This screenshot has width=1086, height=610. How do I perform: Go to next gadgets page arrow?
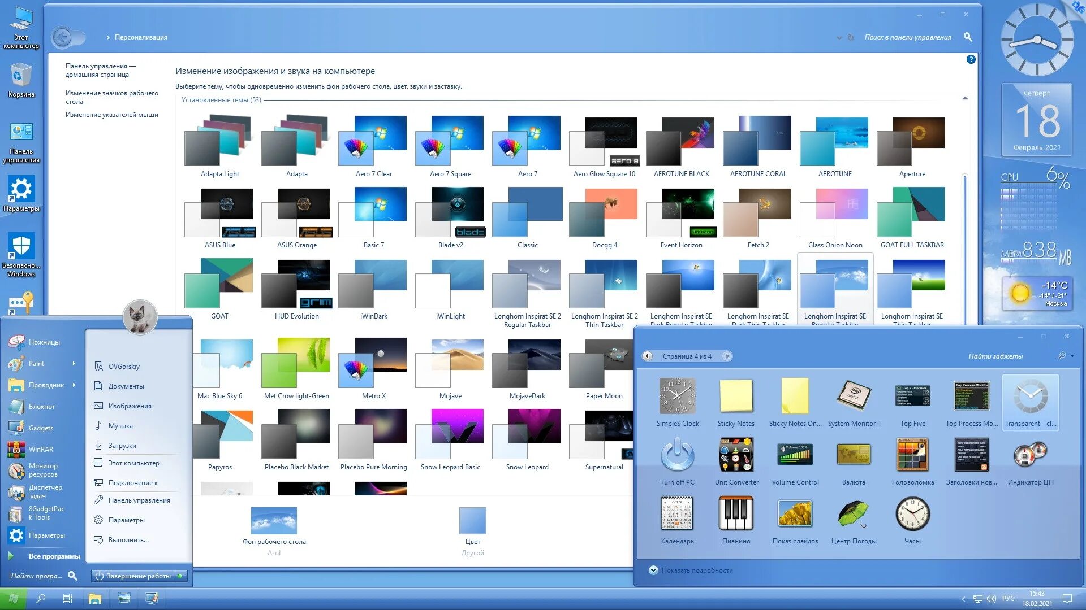[x=727, y=356]
